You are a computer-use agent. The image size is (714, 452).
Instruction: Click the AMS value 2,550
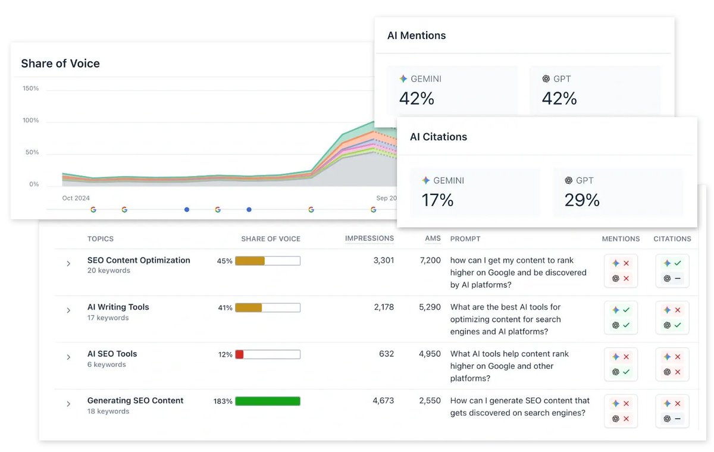click(x=430, y=401)
